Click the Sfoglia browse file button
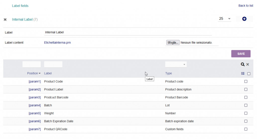257x139 pixels. tap(173, 43)
